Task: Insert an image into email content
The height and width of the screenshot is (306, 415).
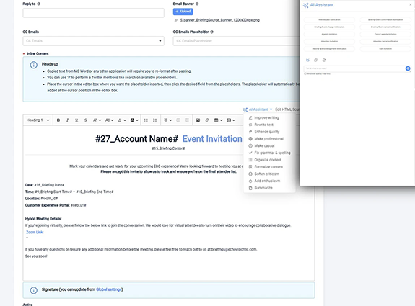Action: [198, 120]
